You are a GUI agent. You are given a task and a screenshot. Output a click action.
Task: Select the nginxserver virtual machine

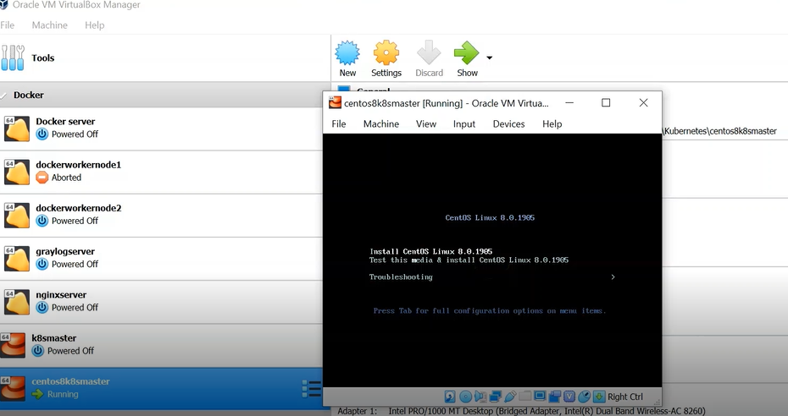coord(161,302)
